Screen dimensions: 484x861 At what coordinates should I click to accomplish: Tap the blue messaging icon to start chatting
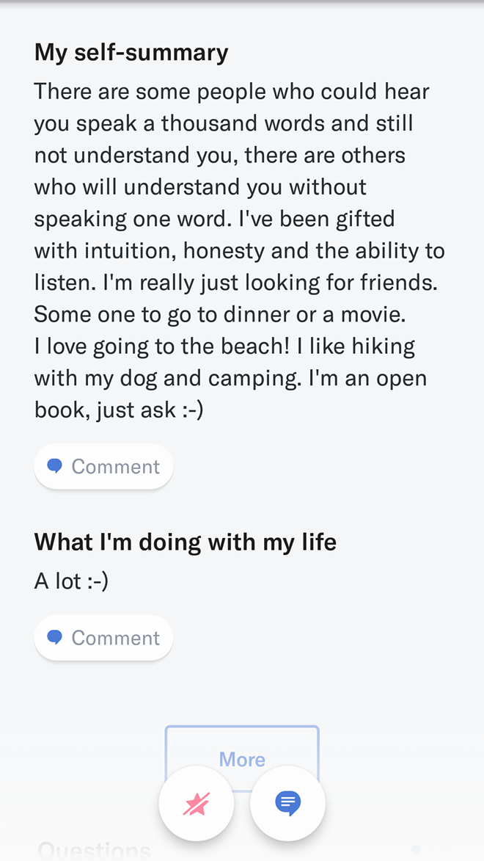pos(287,803)
